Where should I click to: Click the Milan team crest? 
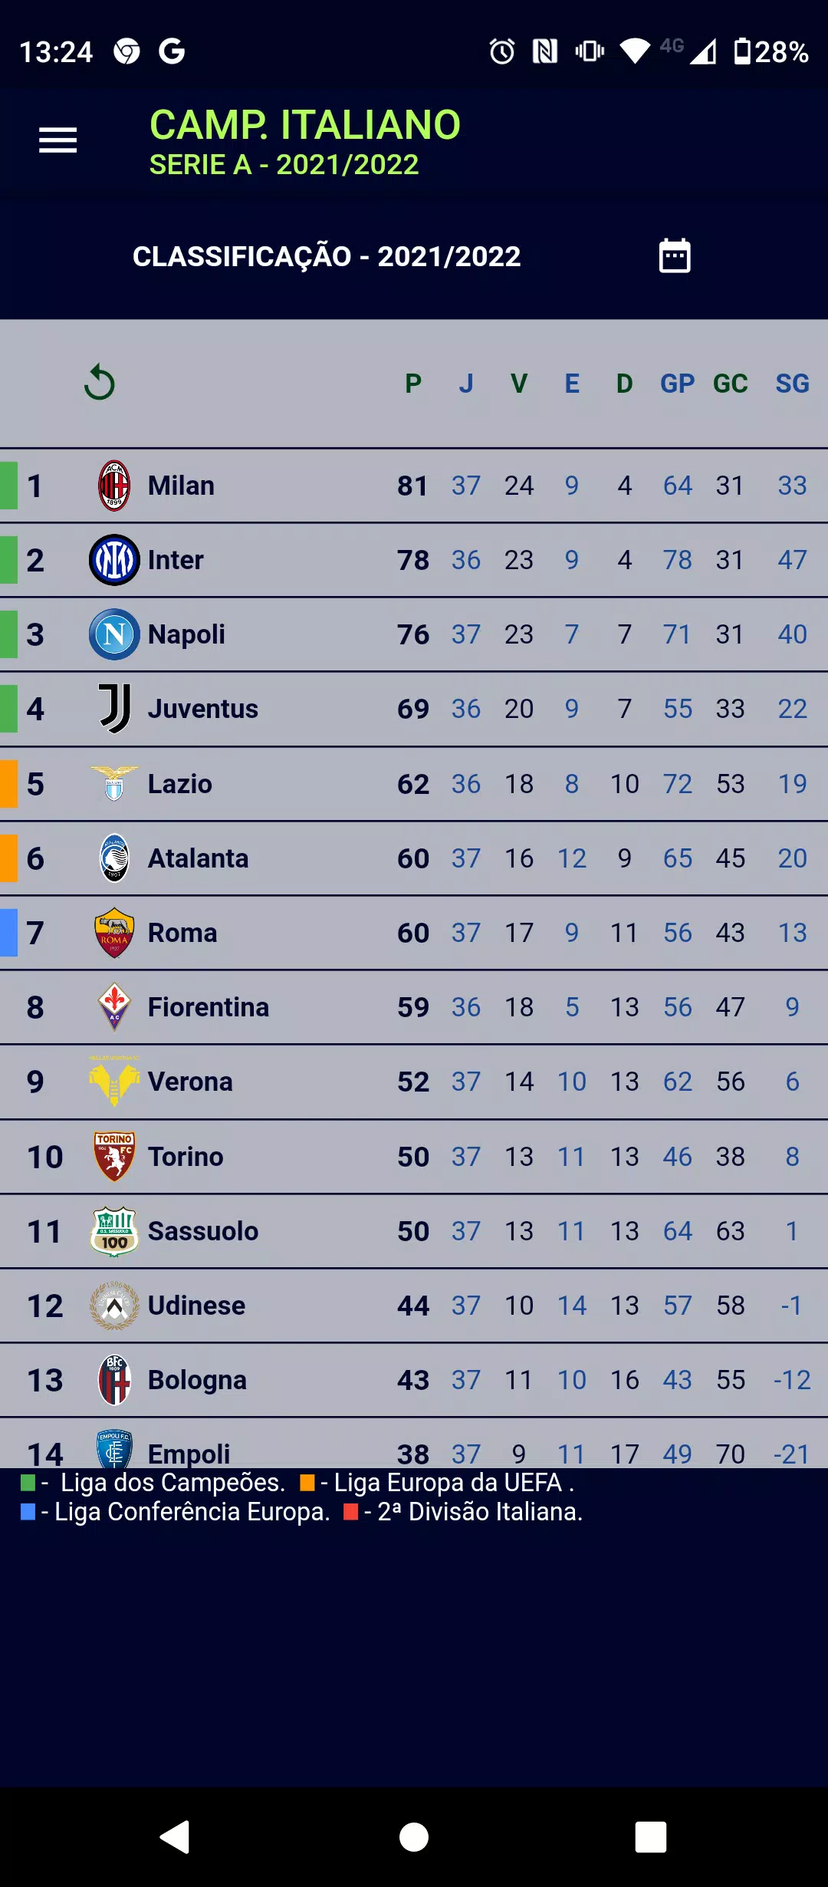[113, 485]
